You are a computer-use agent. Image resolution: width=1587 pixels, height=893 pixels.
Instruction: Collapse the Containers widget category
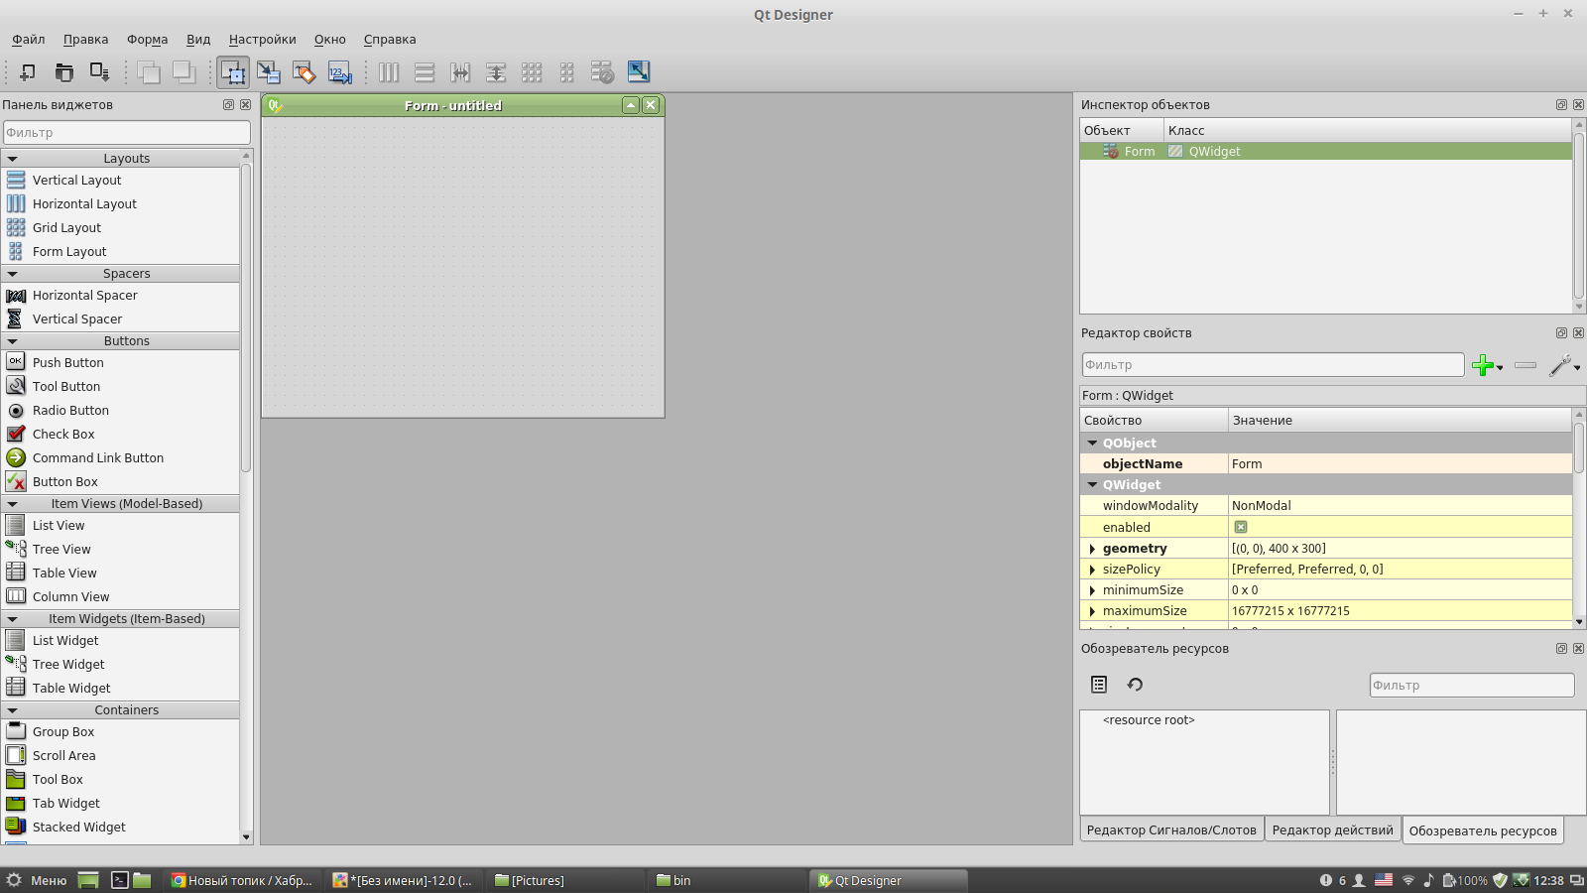point(13,710)
